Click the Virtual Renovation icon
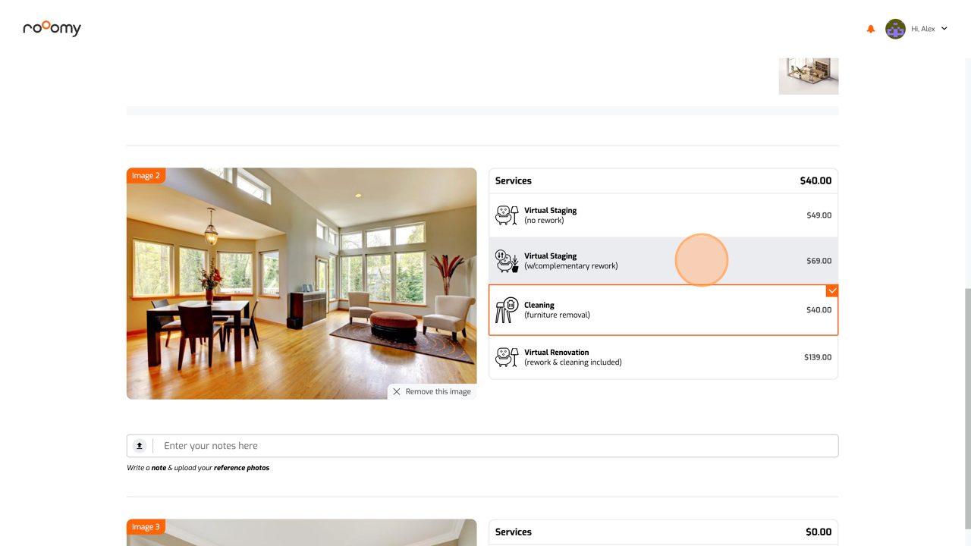The height and width of the screenshot is (546, 971). pyautogui.click(x=507, y=357)
